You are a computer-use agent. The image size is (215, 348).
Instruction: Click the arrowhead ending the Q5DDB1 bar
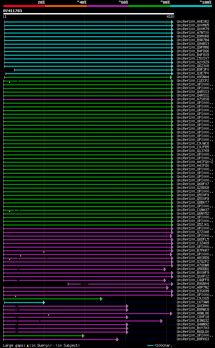click(165, 269)
